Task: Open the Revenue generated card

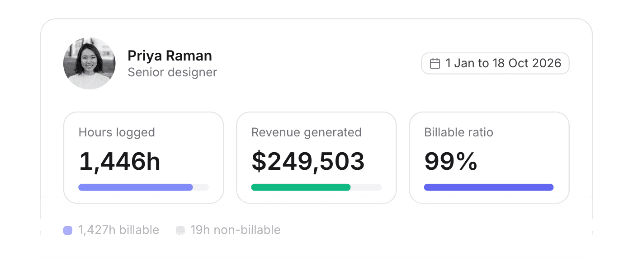Action: [x=316, y=158]
